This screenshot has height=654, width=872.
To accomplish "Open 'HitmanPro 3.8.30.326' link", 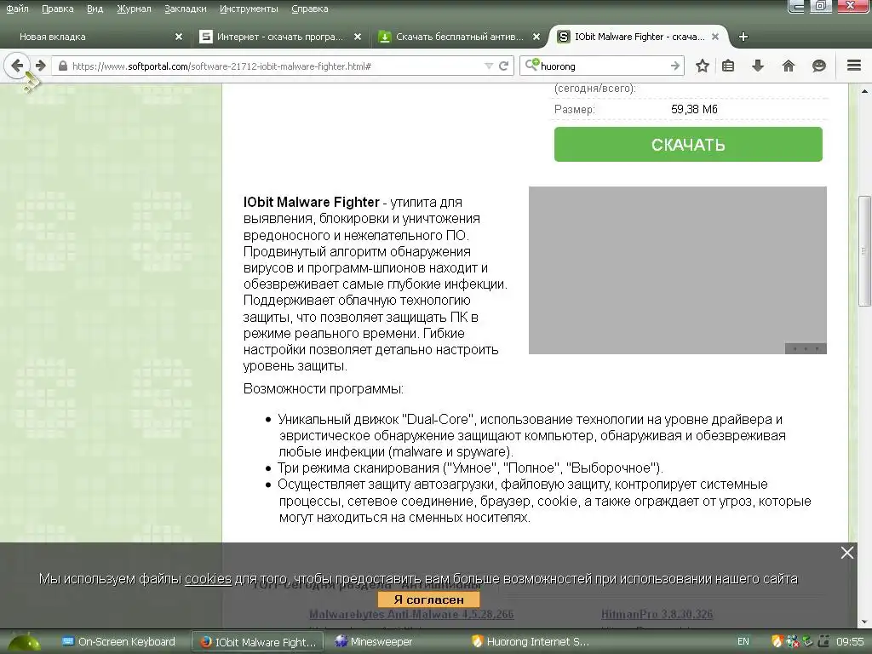I will click(657, 615).
